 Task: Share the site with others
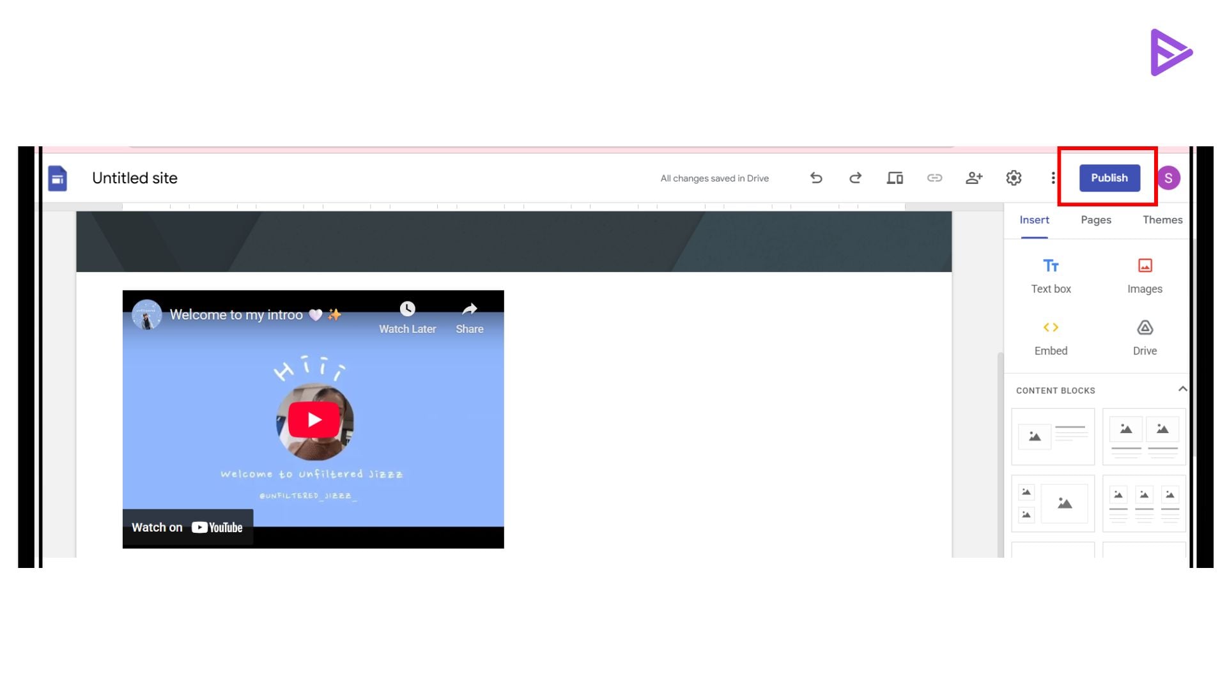(x=974, y=178)
